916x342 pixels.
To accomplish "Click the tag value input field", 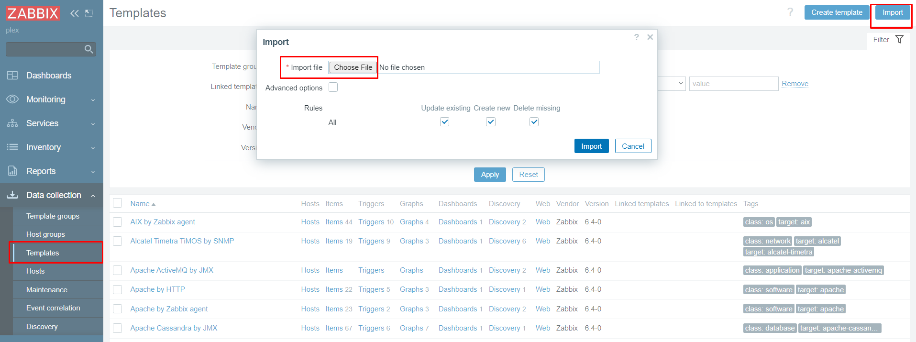I will point(733,84).
